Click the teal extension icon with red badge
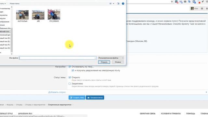The width and height of the screenshot is (208, 117). tap(176, 2)
